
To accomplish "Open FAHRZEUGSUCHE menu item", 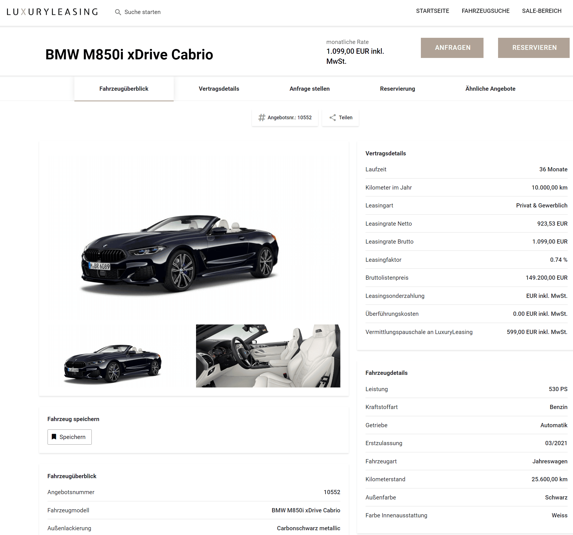I will point(485,11).
